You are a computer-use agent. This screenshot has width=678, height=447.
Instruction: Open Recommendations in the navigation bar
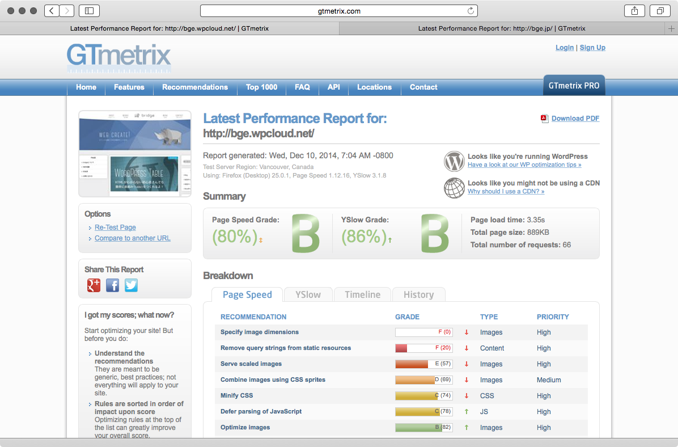click(194, 87)
